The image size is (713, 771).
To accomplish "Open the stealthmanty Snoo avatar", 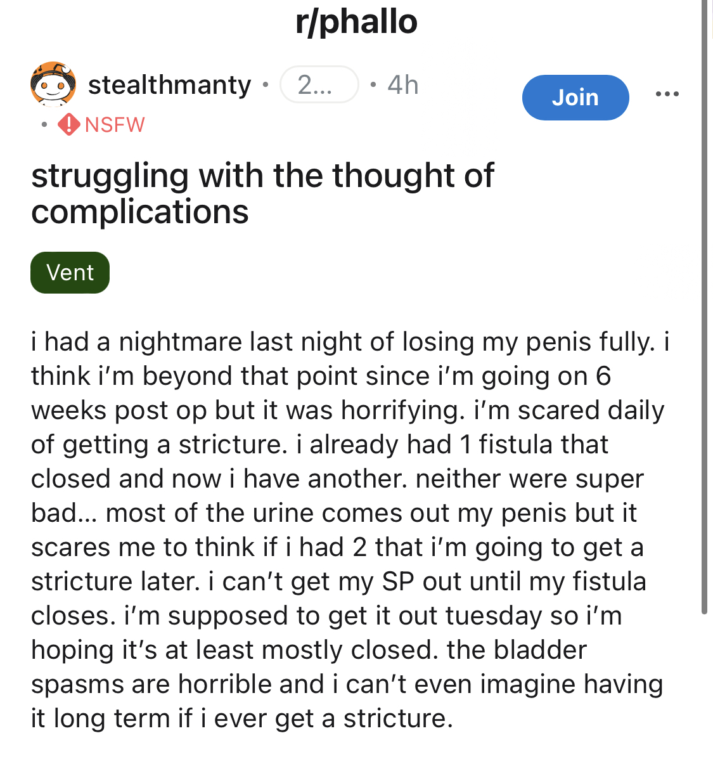I will coord(53,84).
